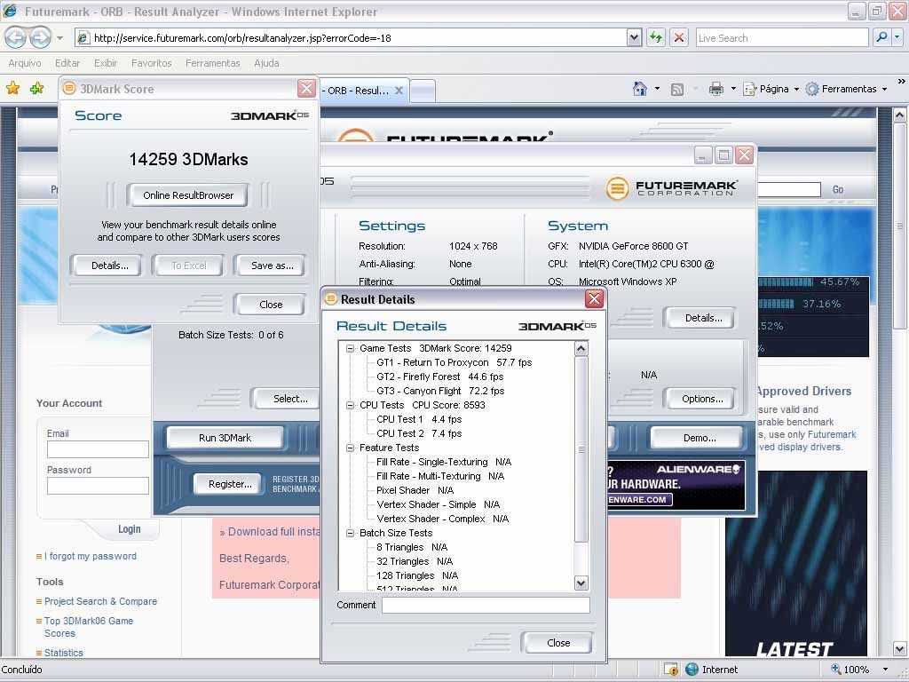
Task: Click the Project Search & Compare link
Action: (x=101, y=601)
